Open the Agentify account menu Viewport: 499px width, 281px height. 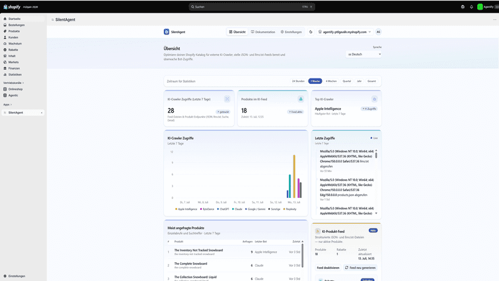coord(488,7)
